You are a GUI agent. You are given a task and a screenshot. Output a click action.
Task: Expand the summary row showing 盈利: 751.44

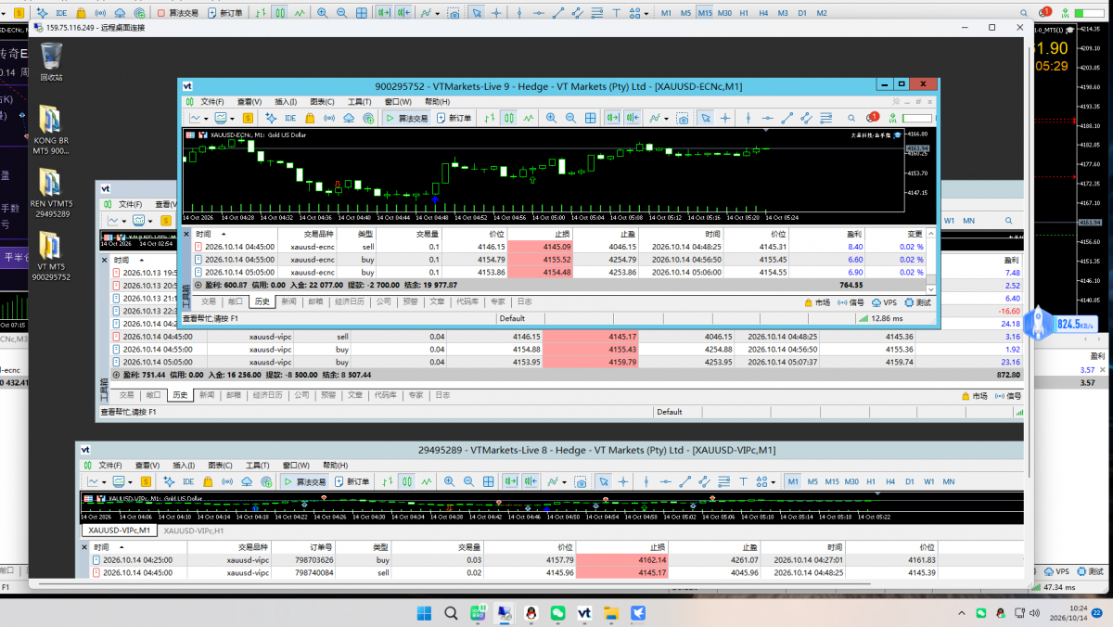pyautogui.click(x=116, y=374)
